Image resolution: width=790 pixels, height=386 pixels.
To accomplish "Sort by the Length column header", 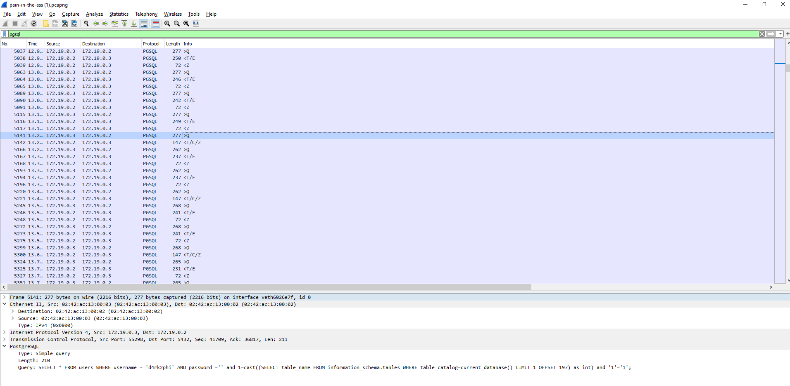I will click(x=173, y=44).
